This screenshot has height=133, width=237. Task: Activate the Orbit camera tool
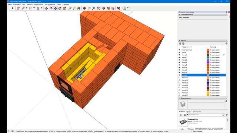pyautogui.click(x=85, y=8)
